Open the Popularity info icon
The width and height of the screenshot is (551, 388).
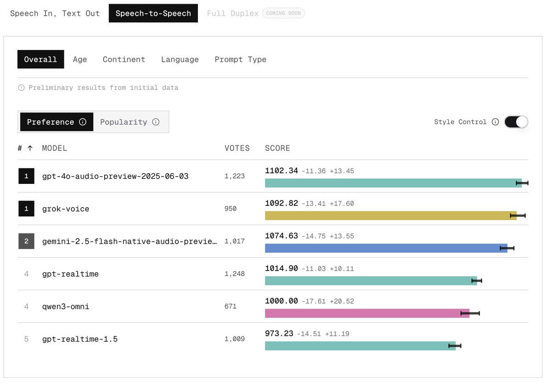pyautogui.click(x=156, y=122)
